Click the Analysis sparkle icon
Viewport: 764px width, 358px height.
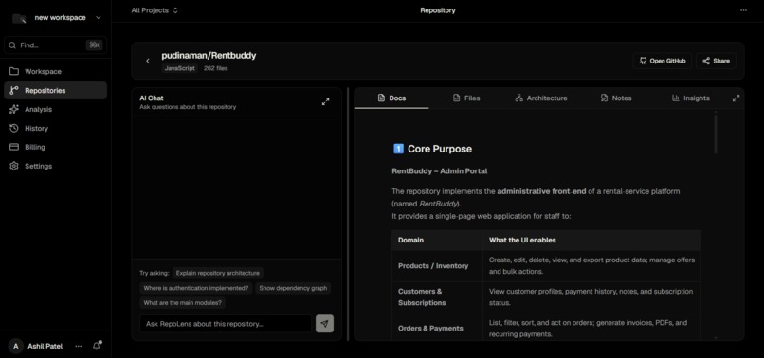click(x=14, y=109)
